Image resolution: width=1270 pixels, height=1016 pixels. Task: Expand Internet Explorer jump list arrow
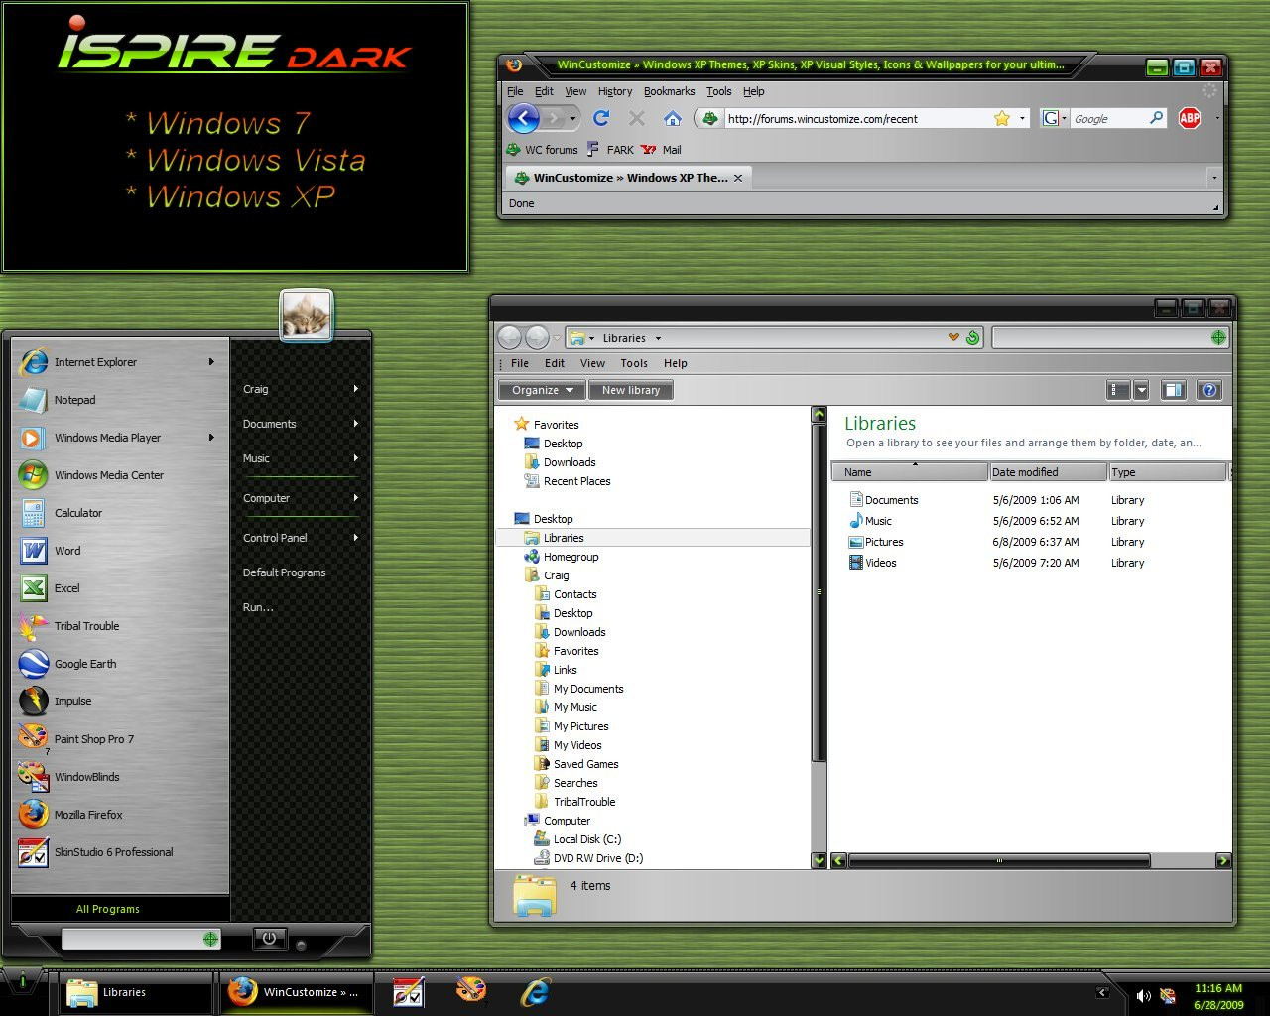point(211,362)
